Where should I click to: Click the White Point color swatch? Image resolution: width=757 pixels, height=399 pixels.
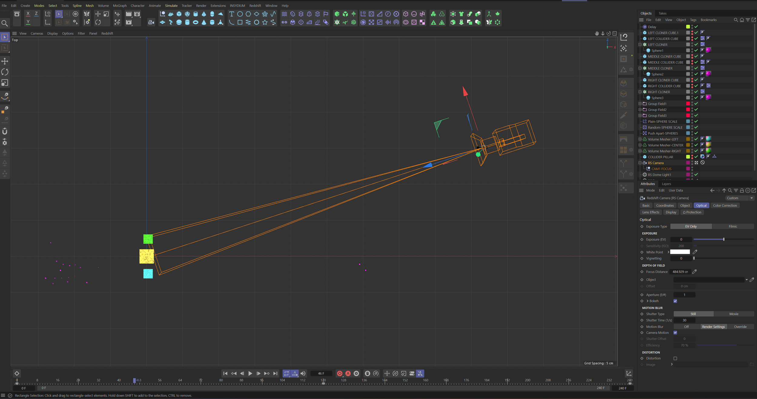pyautogui.click(x=680, y=252)
